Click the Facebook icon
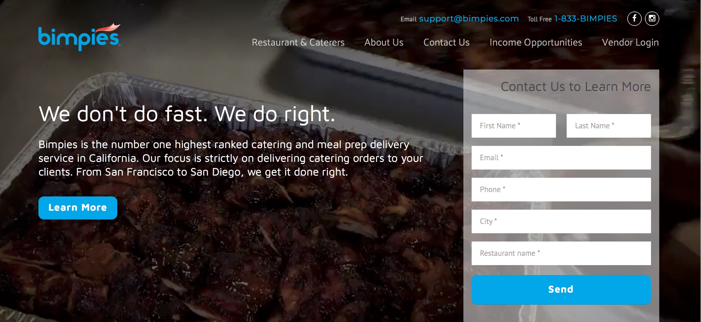 634,18
